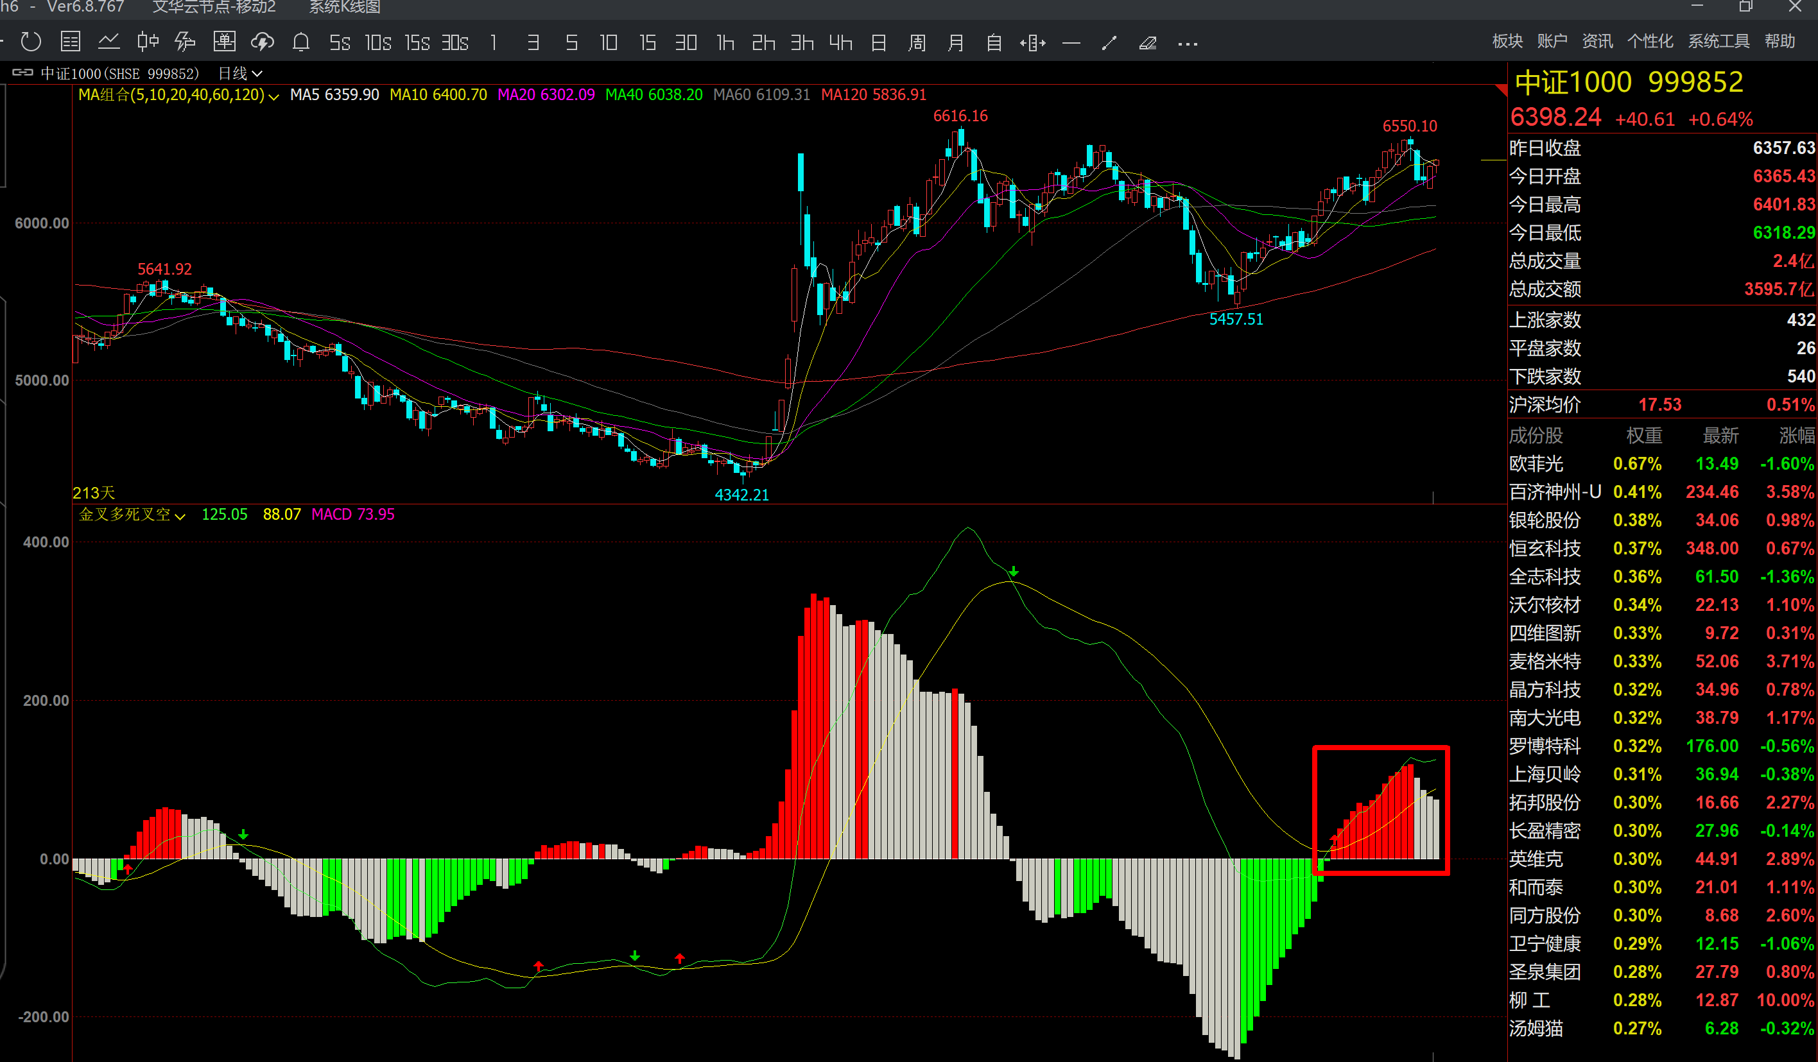This screenshot has width=1818, height=1062.
Task: Click the refresh icon in toolbar
Action: (x=30, y=42)
